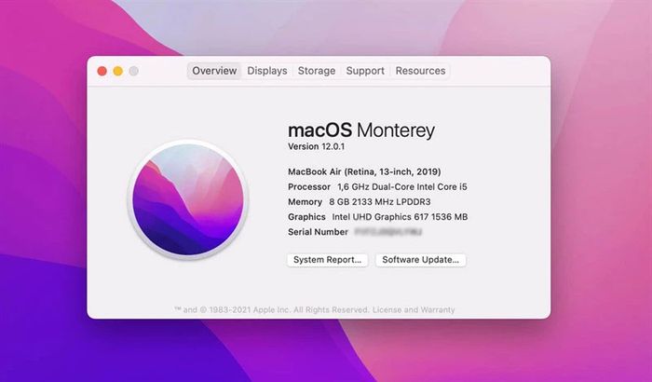Switch to the Overview tab
The image size is (652, 382).
tap(214, 71)
